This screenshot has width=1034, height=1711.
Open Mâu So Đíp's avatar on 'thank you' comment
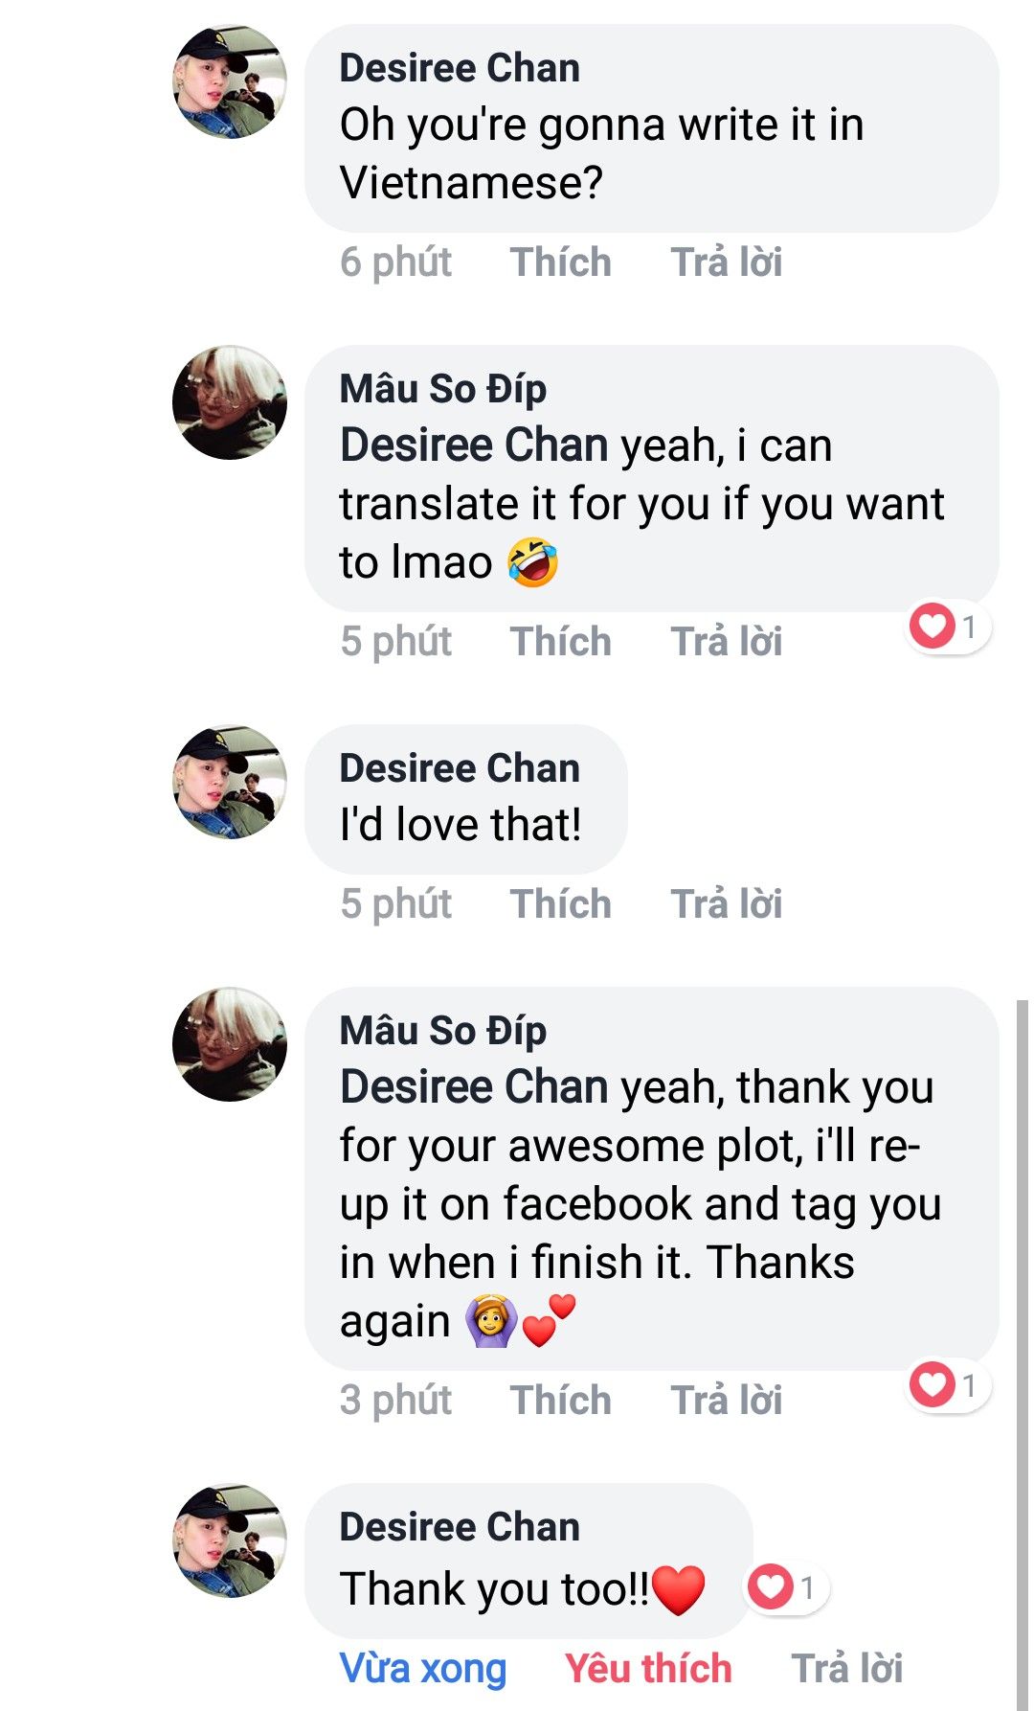[230, 1044]
